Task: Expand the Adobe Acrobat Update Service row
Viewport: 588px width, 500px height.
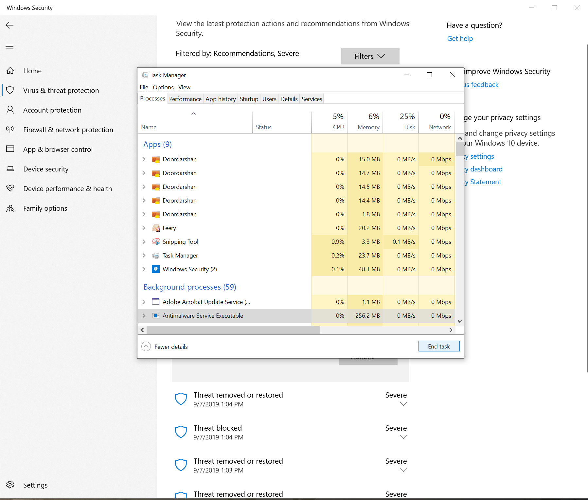Action: [144, 302]
